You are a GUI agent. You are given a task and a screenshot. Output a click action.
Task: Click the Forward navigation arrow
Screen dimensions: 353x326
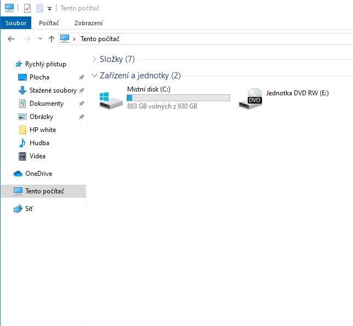pos(27,39)
